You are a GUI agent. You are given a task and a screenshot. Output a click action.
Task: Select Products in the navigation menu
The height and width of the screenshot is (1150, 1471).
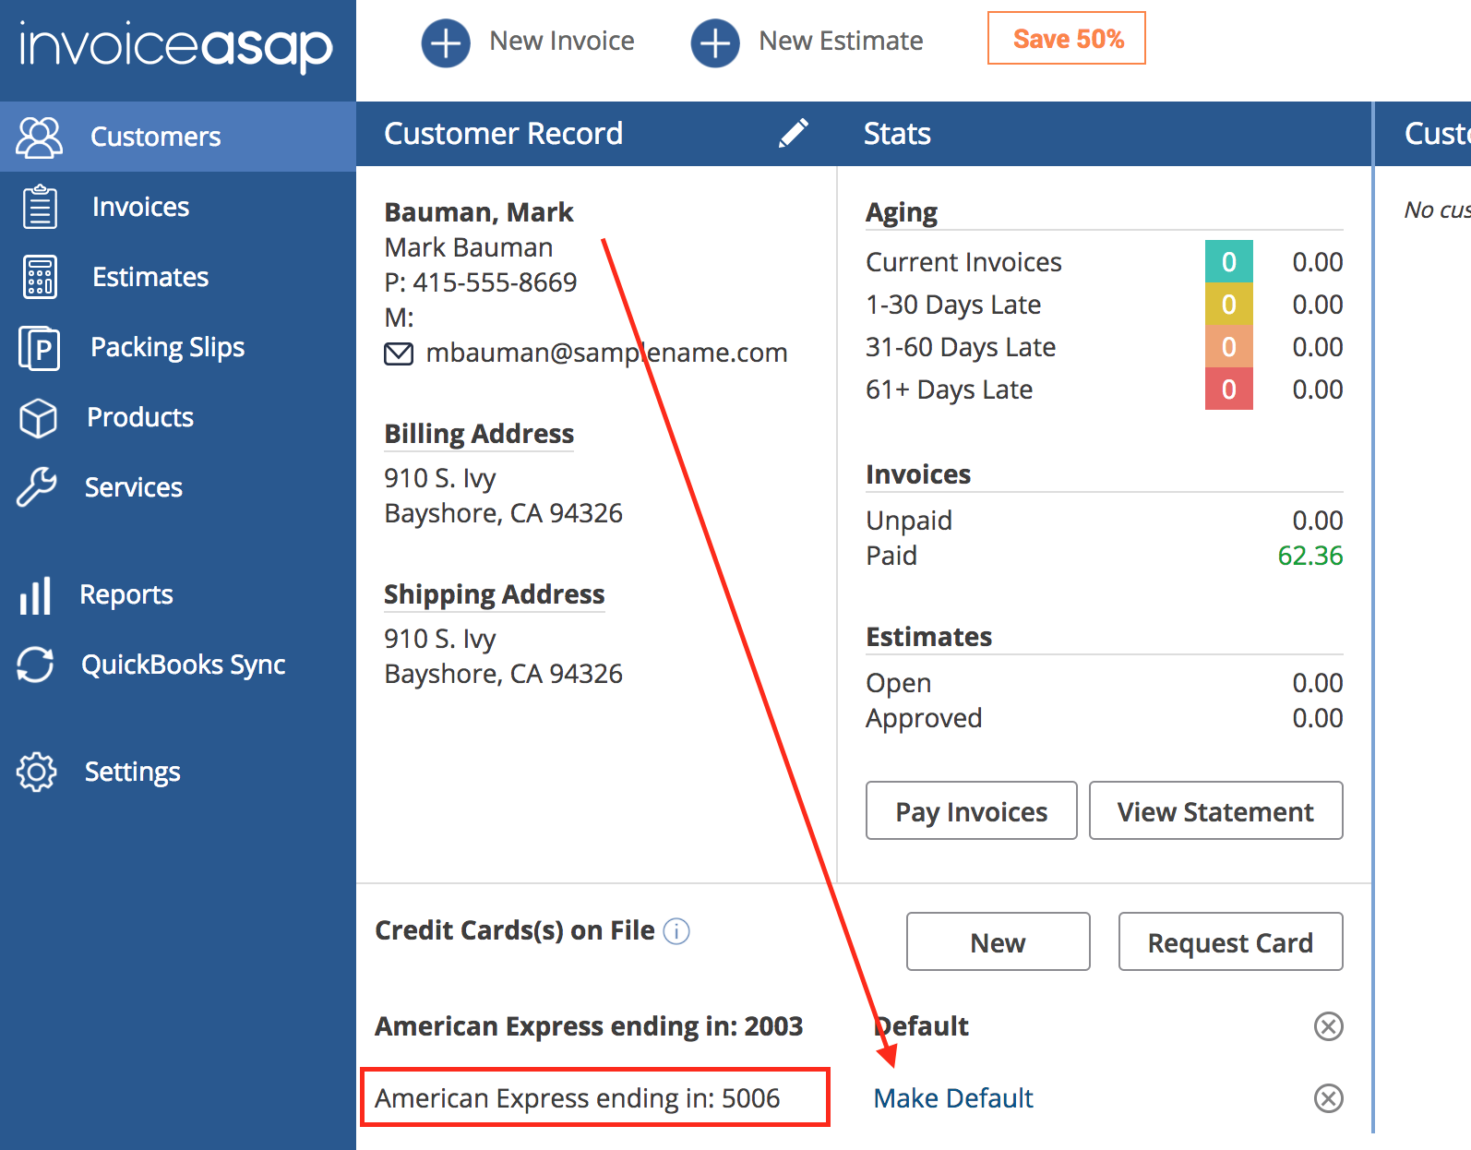140,417
